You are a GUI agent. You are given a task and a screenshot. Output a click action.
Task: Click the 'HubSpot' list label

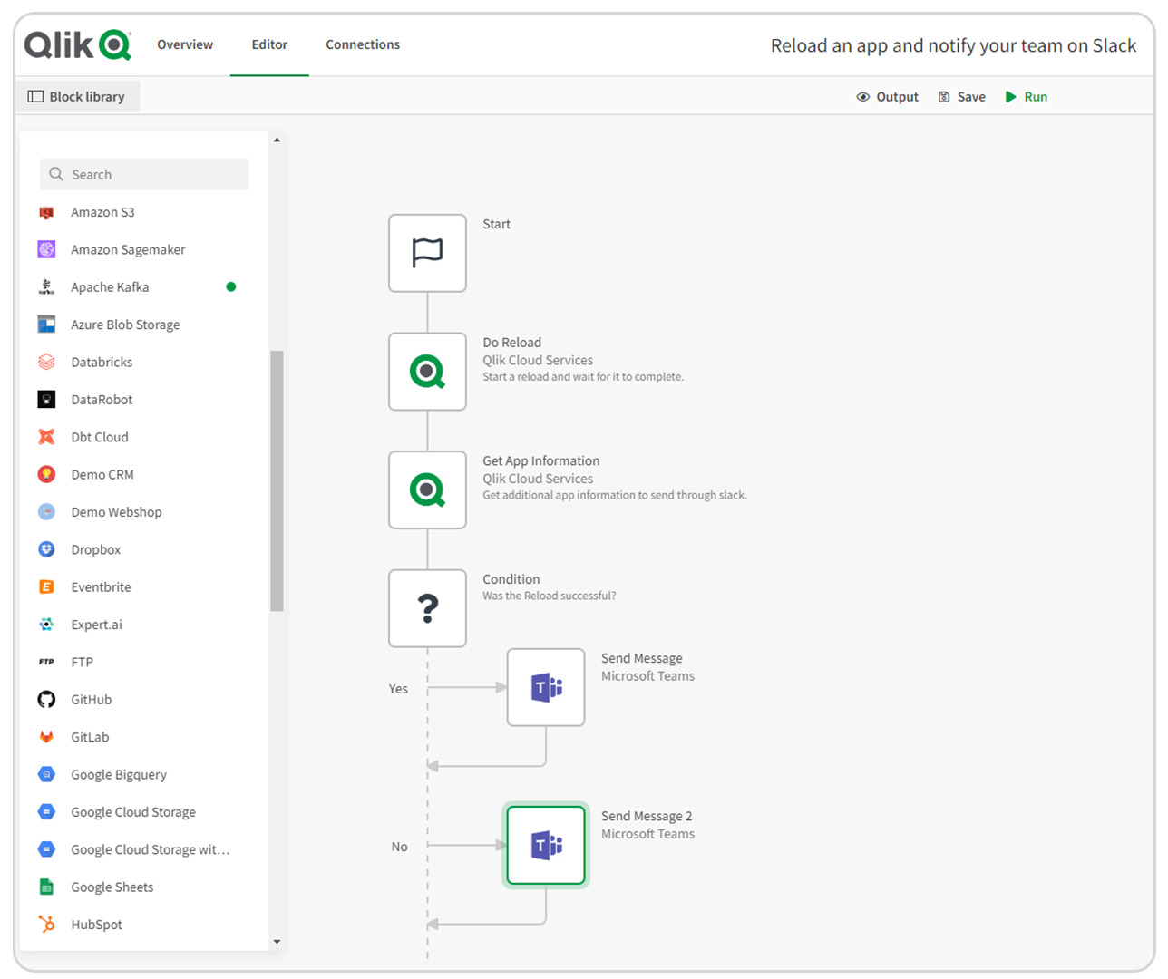[x=97, y=925]
